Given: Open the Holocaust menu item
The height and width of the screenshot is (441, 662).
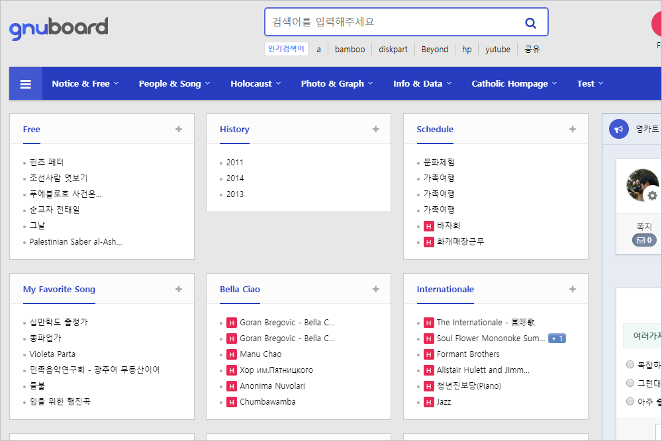Looking at the screenshot, I should [255, 84].
